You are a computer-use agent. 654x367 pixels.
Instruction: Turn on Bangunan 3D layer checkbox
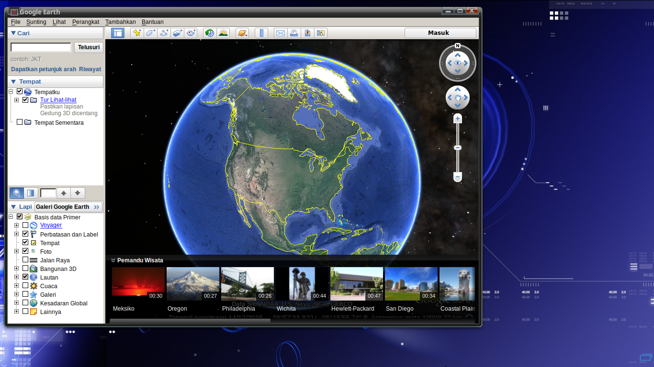tap(25, 268)
